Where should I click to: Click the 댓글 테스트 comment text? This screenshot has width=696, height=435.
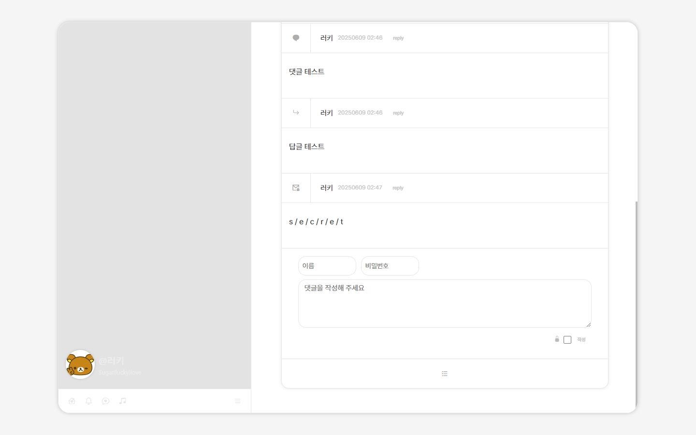coord(306,72)
